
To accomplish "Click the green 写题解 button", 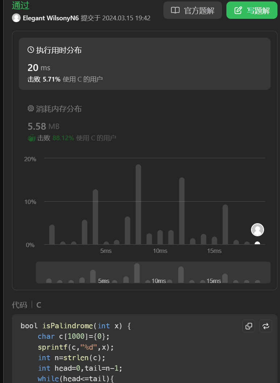I will pyautogui.click(x=252, y=10).
